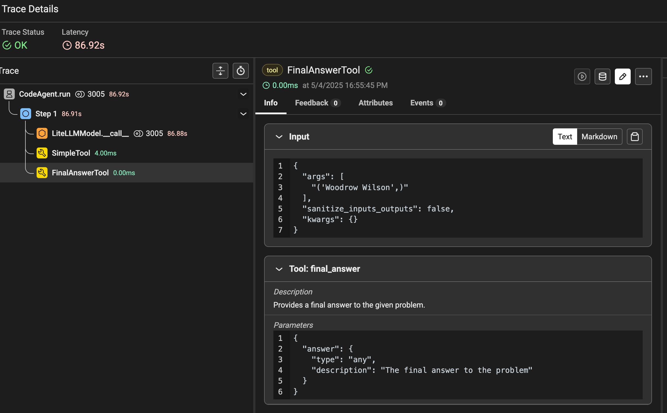
Task: Collapse the Input section chevron
Action: click(279, 137)
